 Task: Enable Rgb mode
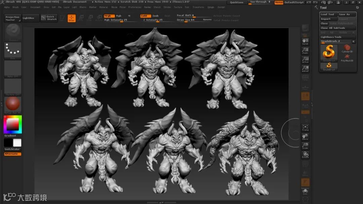(119, 16)
